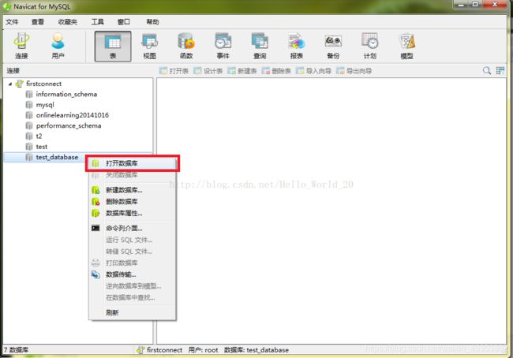The height and width of the screenshot is (358, 513).
Task: Choose 刷新 (Refresh) in context menu
Action: pyautogui.click(x=133, y=312)
